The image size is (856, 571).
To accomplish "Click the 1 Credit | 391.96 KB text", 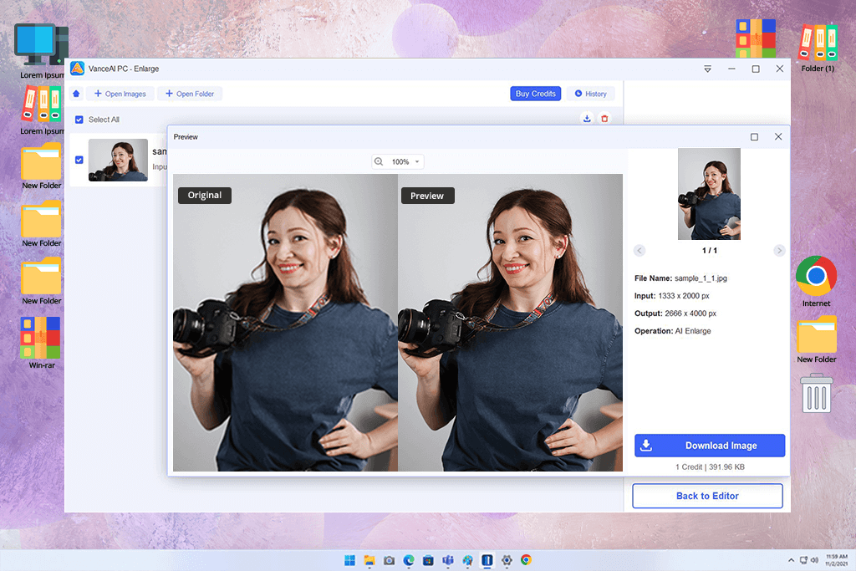I will (710, 467).
